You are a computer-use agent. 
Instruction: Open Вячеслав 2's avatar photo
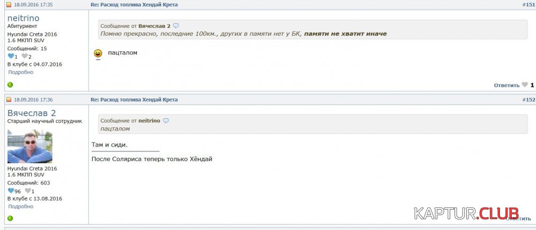(30, 146)
